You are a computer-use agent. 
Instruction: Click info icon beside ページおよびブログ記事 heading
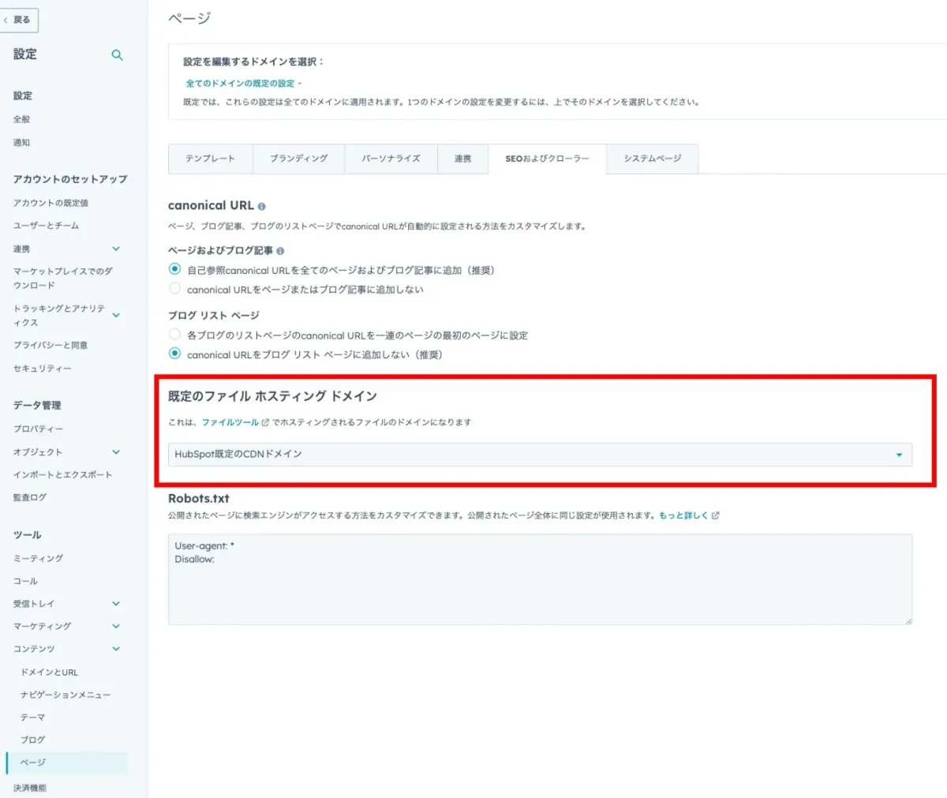pos(282,252)
